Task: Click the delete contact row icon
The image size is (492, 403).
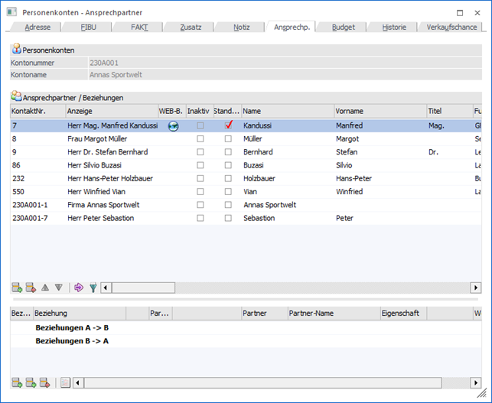Action: tap(31, 288)
